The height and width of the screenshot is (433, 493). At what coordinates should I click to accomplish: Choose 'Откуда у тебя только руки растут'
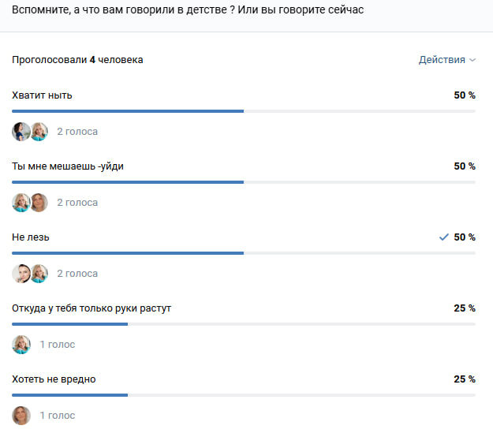click(92, 308)
